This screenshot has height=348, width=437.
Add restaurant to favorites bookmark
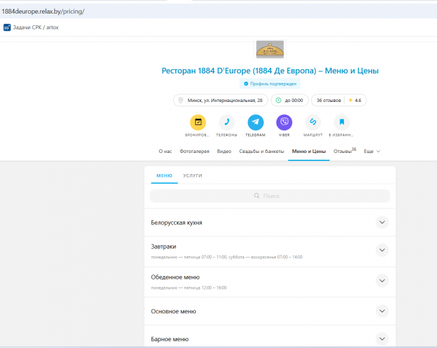click(x=342, y=122)
